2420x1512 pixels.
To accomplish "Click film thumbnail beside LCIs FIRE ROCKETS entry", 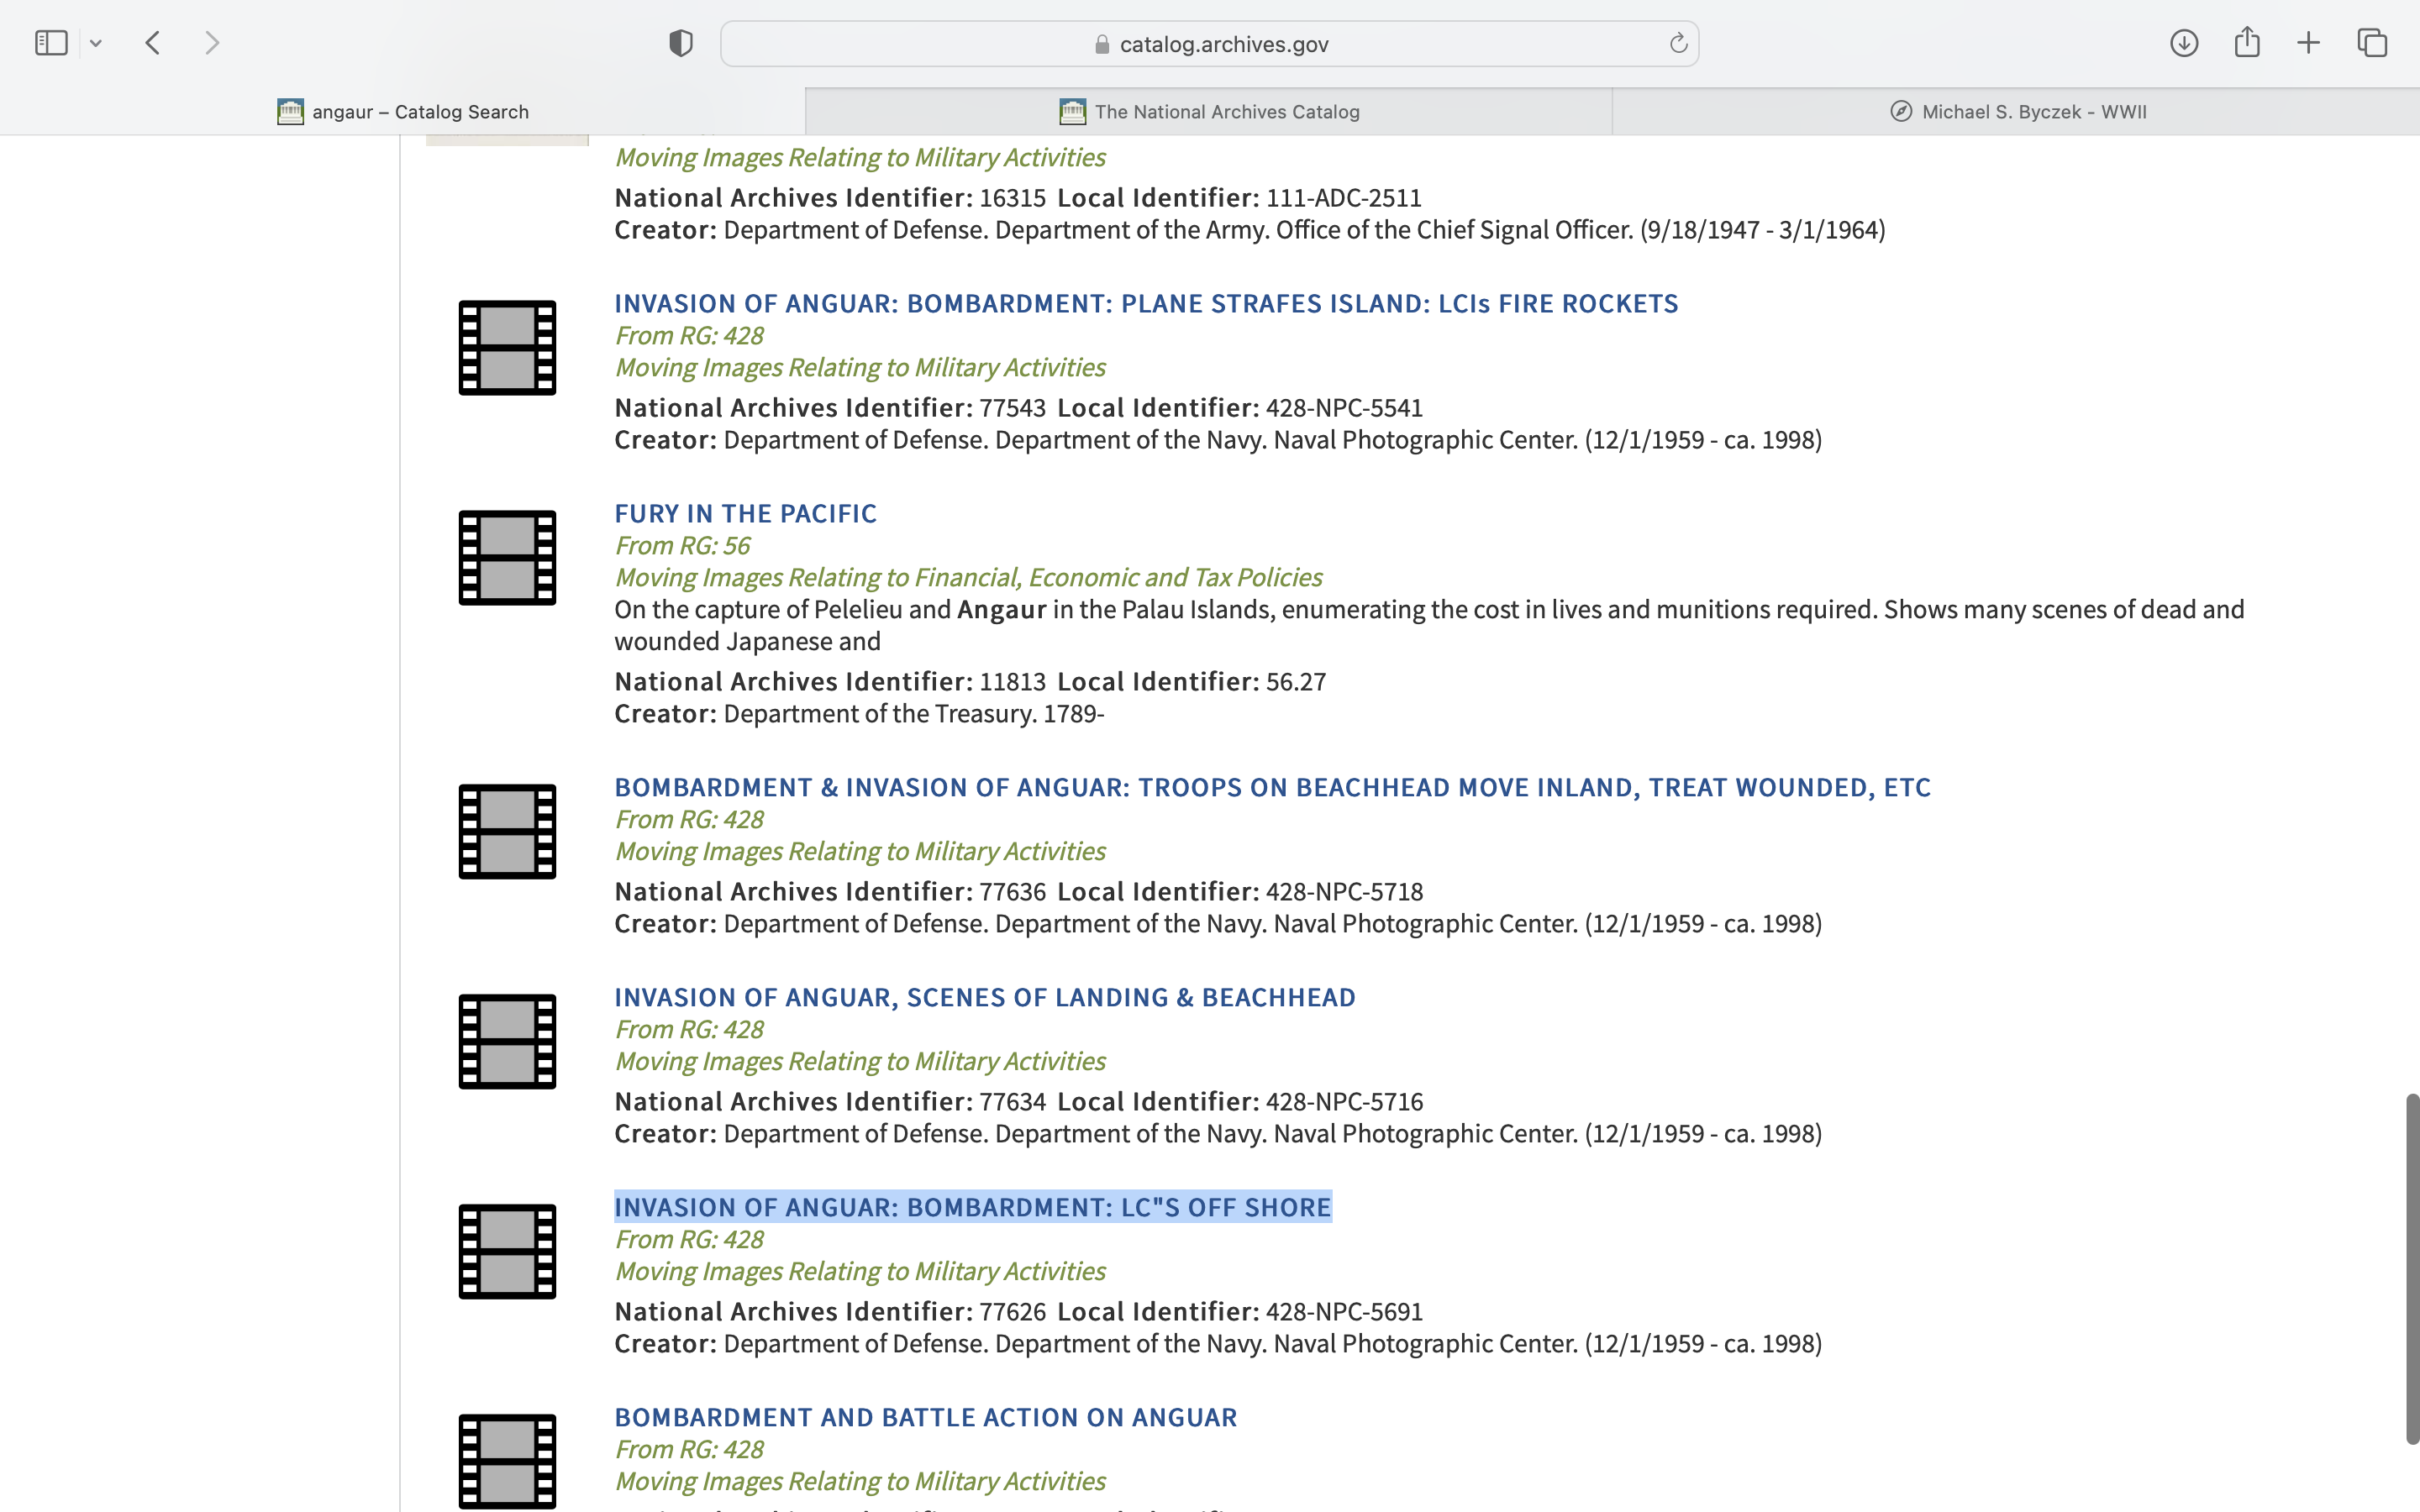I will coord(507,348).
